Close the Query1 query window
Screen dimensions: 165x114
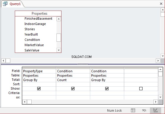[161, 4]
